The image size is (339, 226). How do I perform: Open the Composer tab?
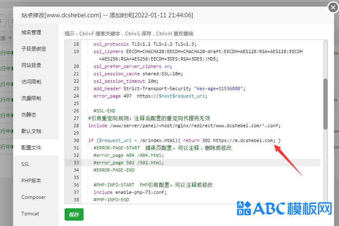[x=33, y=197]
